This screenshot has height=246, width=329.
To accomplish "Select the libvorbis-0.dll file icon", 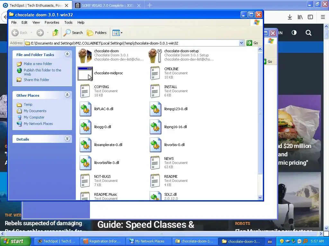I will (x=156, y=145).
